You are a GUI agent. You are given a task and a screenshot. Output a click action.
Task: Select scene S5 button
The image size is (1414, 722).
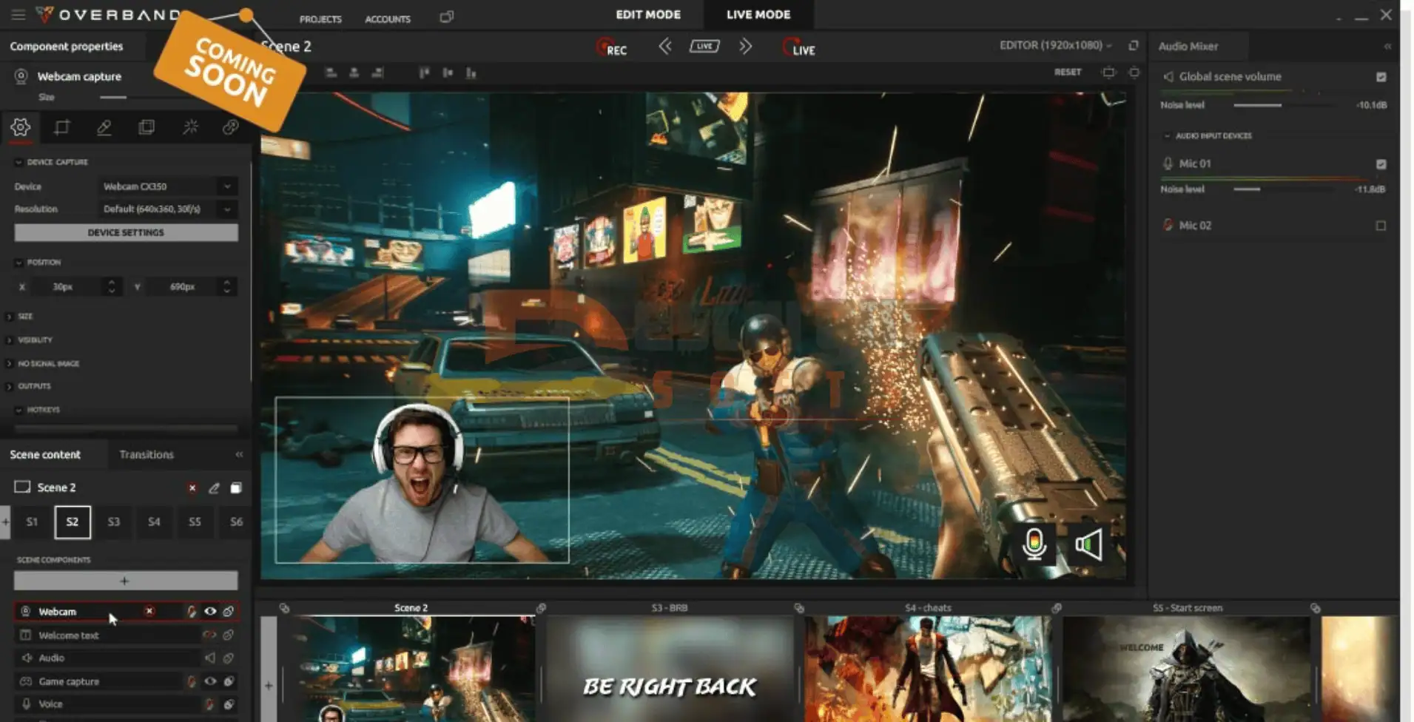tap(195, 522)
